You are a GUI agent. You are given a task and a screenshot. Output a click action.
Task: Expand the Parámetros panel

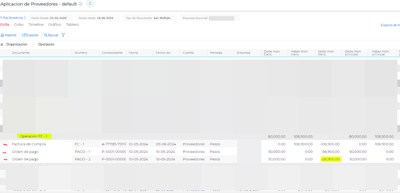click(13, 18)
